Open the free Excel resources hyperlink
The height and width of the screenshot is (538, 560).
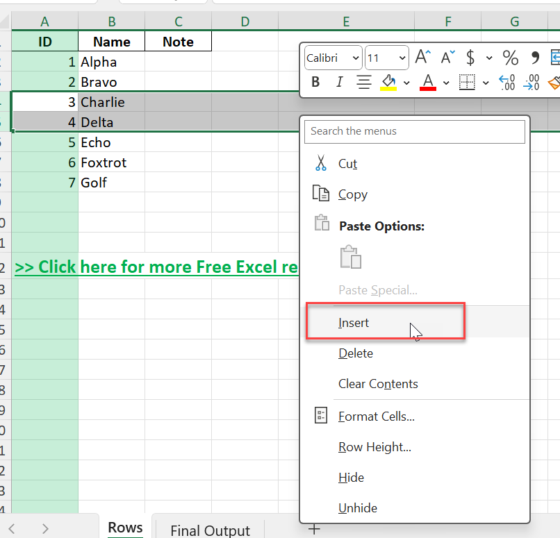pyautogui.click(x=156, y=267)
